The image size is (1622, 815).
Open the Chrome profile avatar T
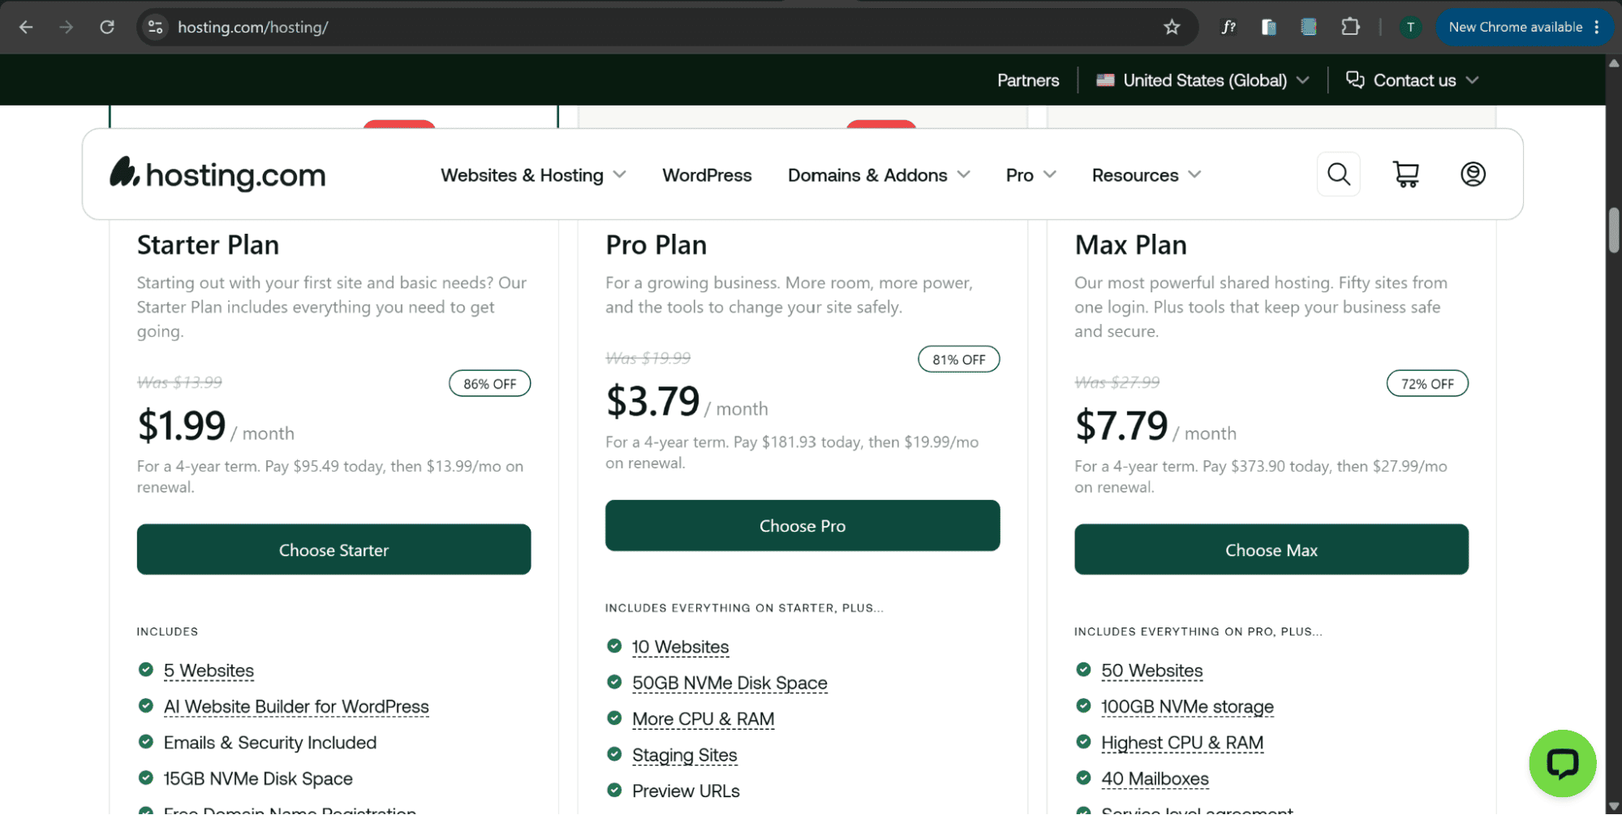pyautogui.click(x=1410, y=27)
